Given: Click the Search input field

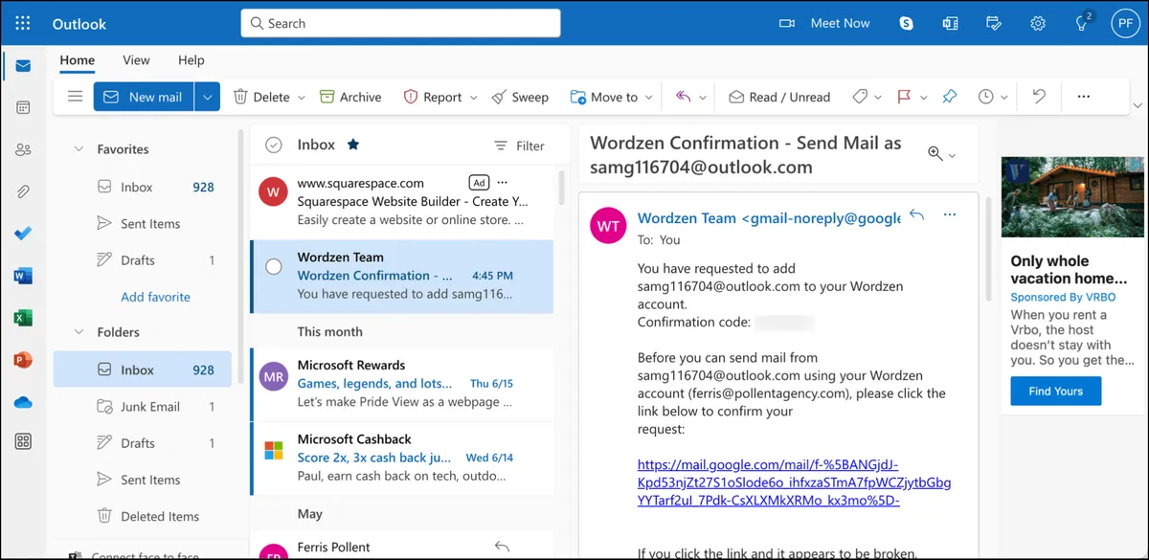Looking at the screenshot, I should pyautogui.click(x=400, y=23).
